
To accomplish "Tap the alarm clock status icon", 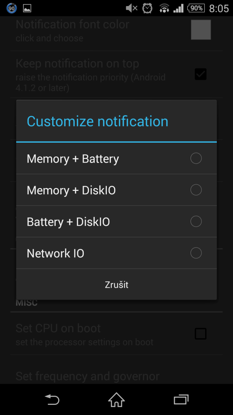I will tap(147, 8).
